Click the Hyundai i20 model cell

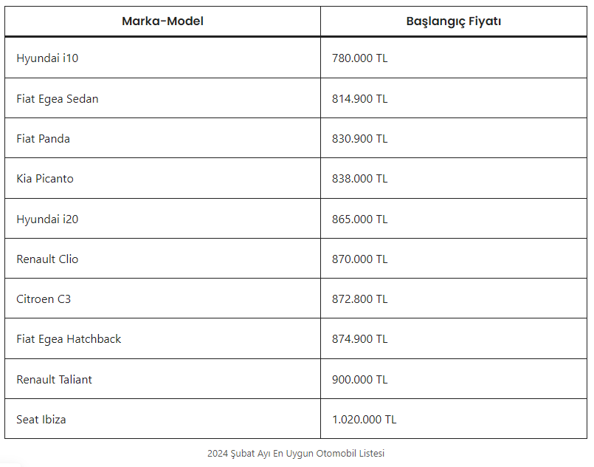pyautogui.click(x=47, y=219)
